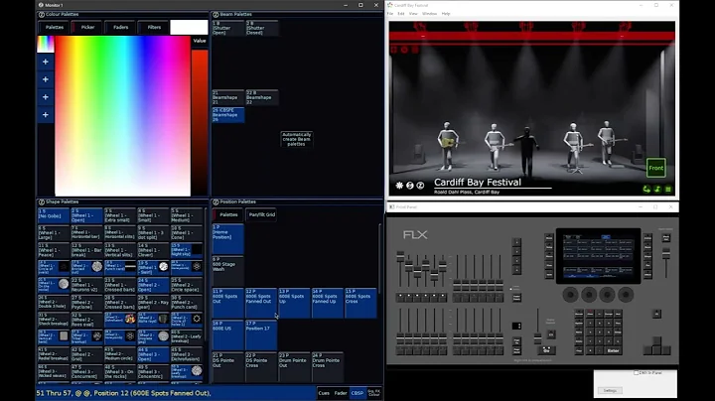The height and width of the screenshot is (401, 715).
Task: Select shape palette 2 Wheel 1 Open
Action: (86, 215)
